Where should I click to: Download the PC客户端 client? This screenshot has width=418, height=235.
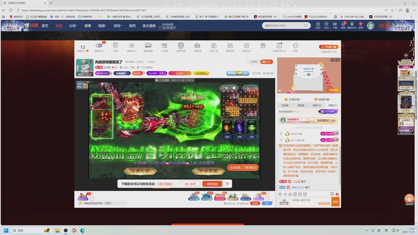pos(329,46)
